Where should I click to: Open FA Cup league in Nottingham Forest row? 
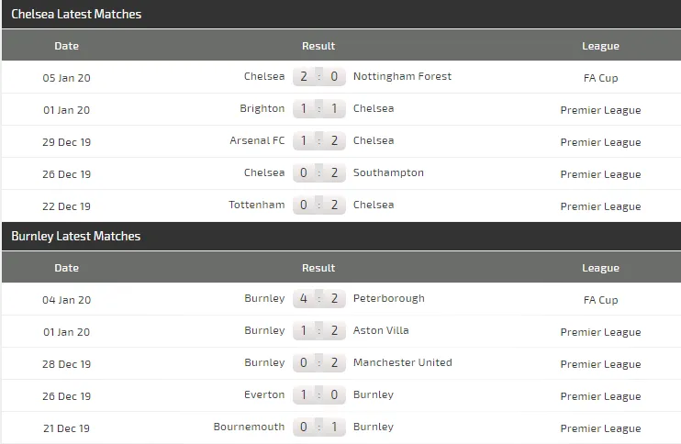(600, 78)
